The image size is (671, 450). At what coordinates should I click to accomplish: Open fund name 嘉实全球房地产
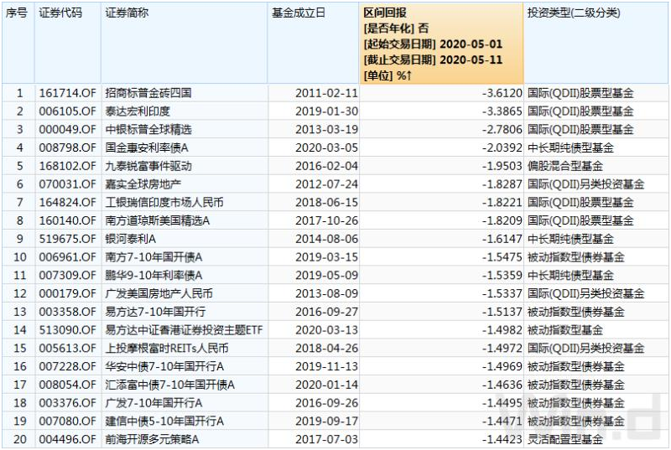(x=143, y=184)
